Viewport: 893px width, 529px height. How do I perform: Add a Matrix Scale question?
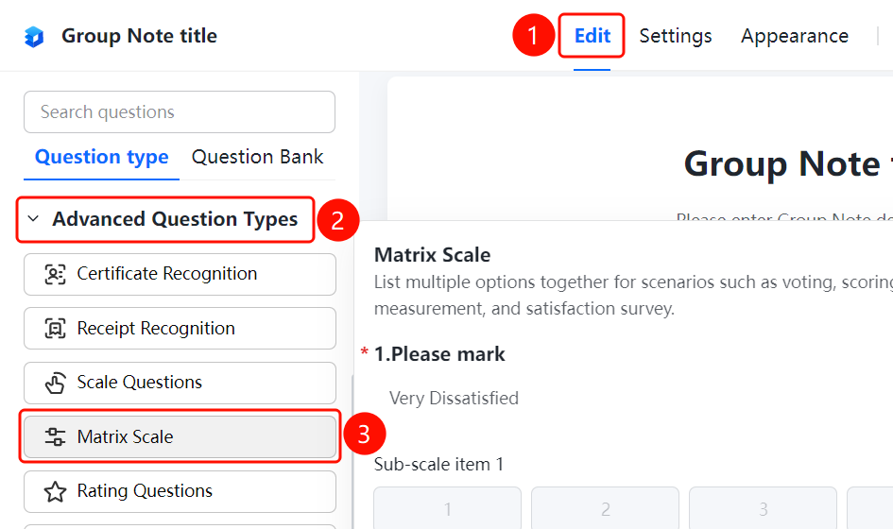pyautogui.click(x=180, y=436)
